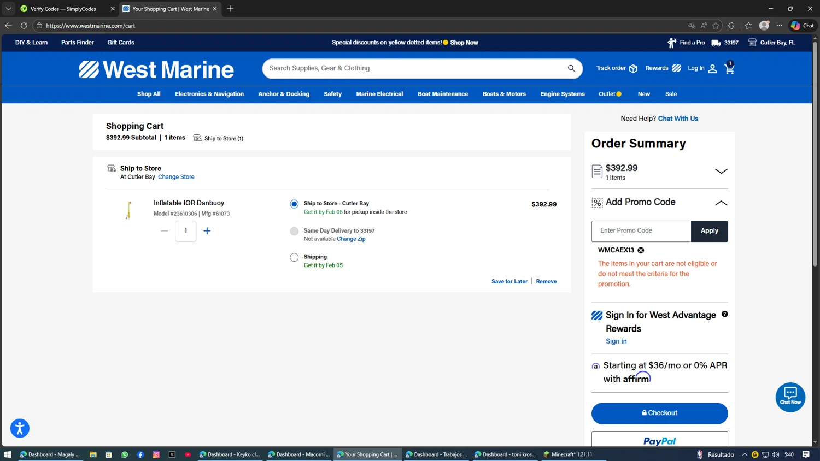Go back with browser back arrow
This screenshot has height=461, width=820.
click(8, 26)
